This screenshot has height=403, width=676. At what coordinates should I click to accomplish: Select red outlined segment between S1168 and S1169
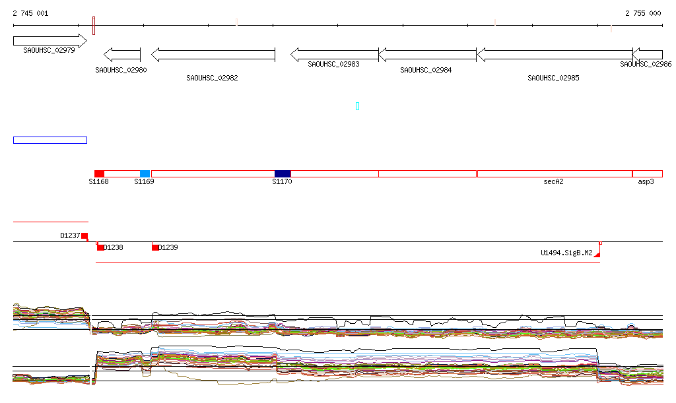(x=122, y=174)
